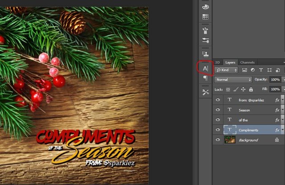Expand effects on Compliments layer
This screenshot has height=185, width=285.
point(282,130)
